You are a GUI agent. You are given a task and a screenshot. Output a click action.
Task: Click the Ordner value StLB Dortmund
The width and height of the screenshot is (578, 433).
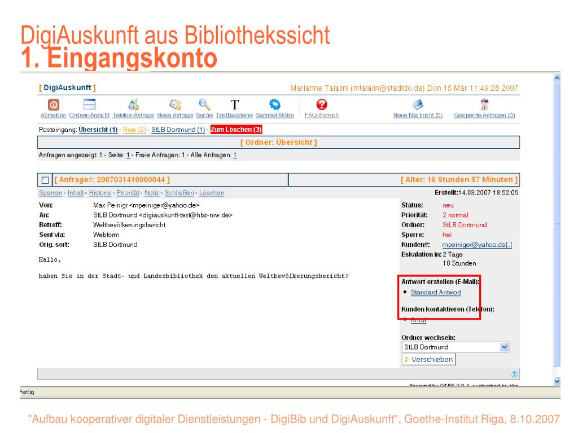[x=465, y=225]
